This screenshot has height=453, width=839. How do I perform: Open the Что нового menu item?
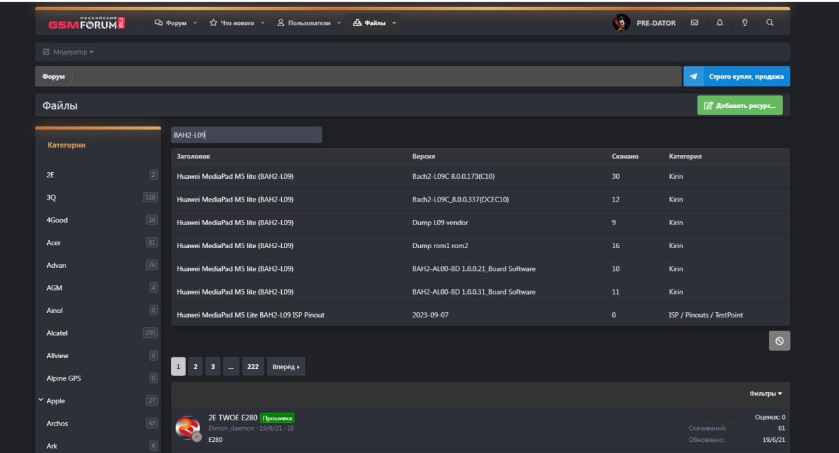coord(231,23)
